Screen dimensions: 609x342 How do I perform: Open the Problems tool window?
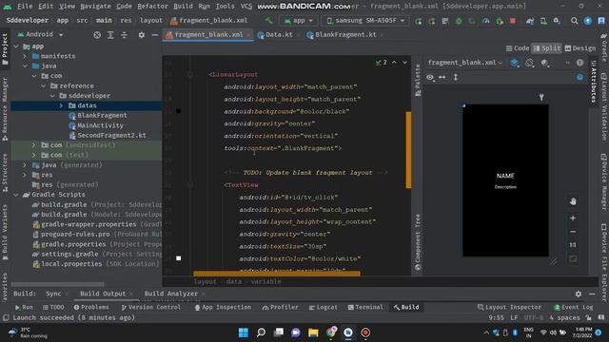click(91, 307)
